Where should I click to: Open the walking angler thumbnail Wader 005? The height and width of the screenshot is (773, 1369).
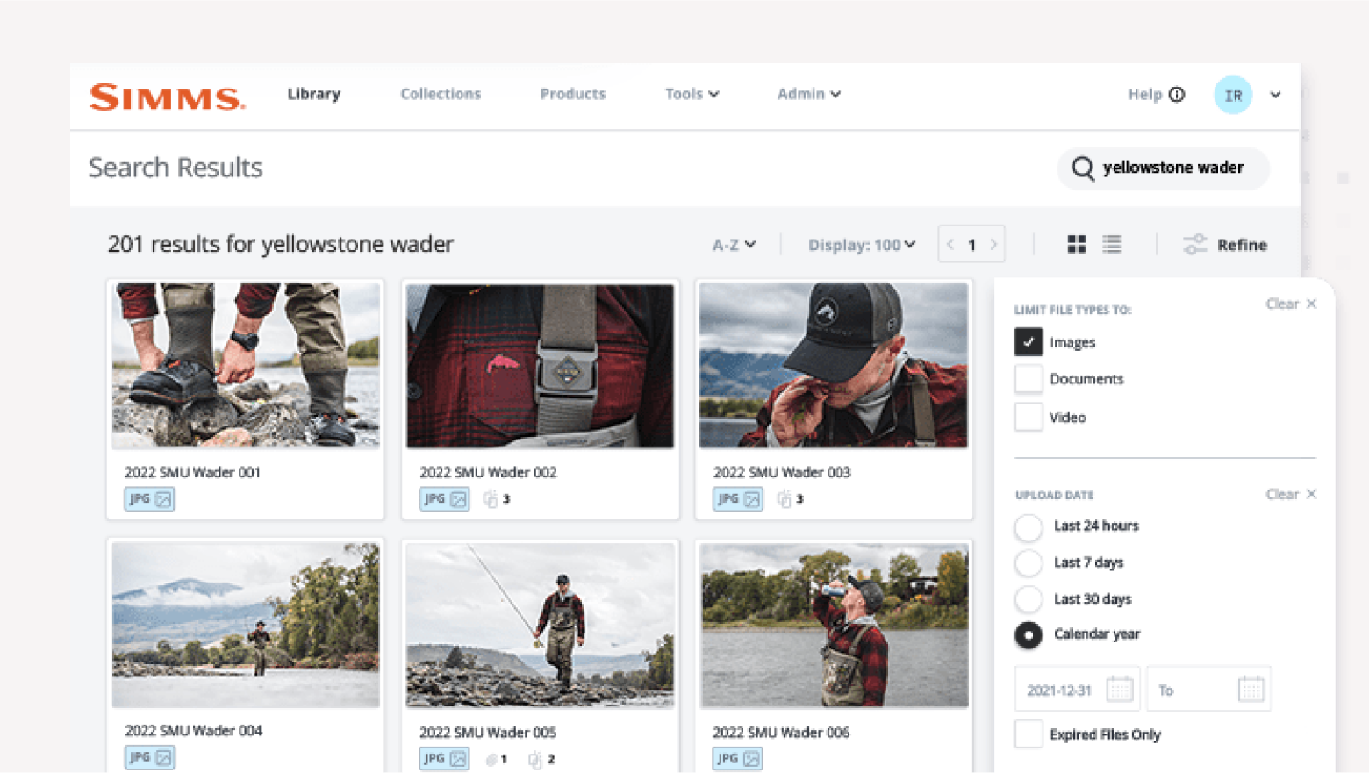tap(540, 625)
